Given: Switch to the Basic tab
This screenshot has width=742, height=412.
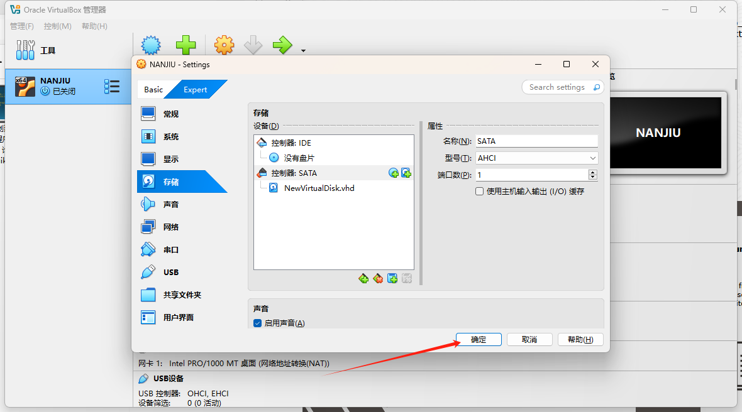Looking at the screenshot, I should click(x=153, y=90).
